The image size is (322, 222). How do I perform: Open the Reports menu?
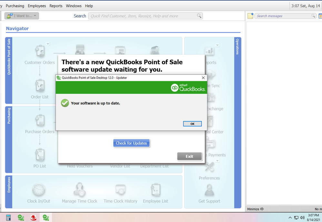coord(56,6)
